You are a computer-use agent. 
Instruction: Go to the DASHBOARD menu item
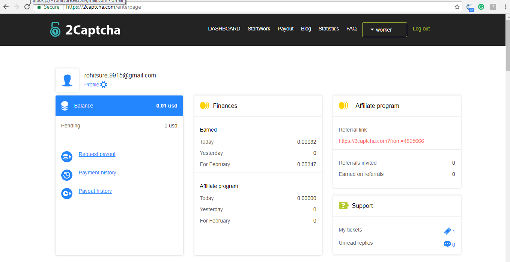click(x=224, y=29)
